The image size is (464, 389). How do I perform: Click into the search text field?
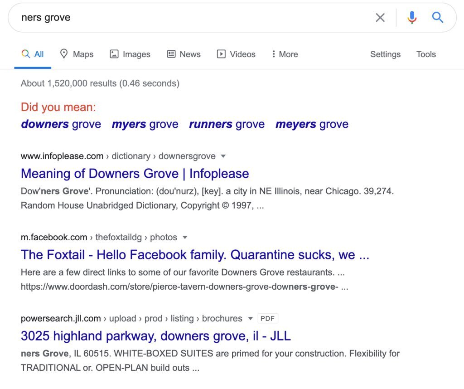(x=190, y=18)
